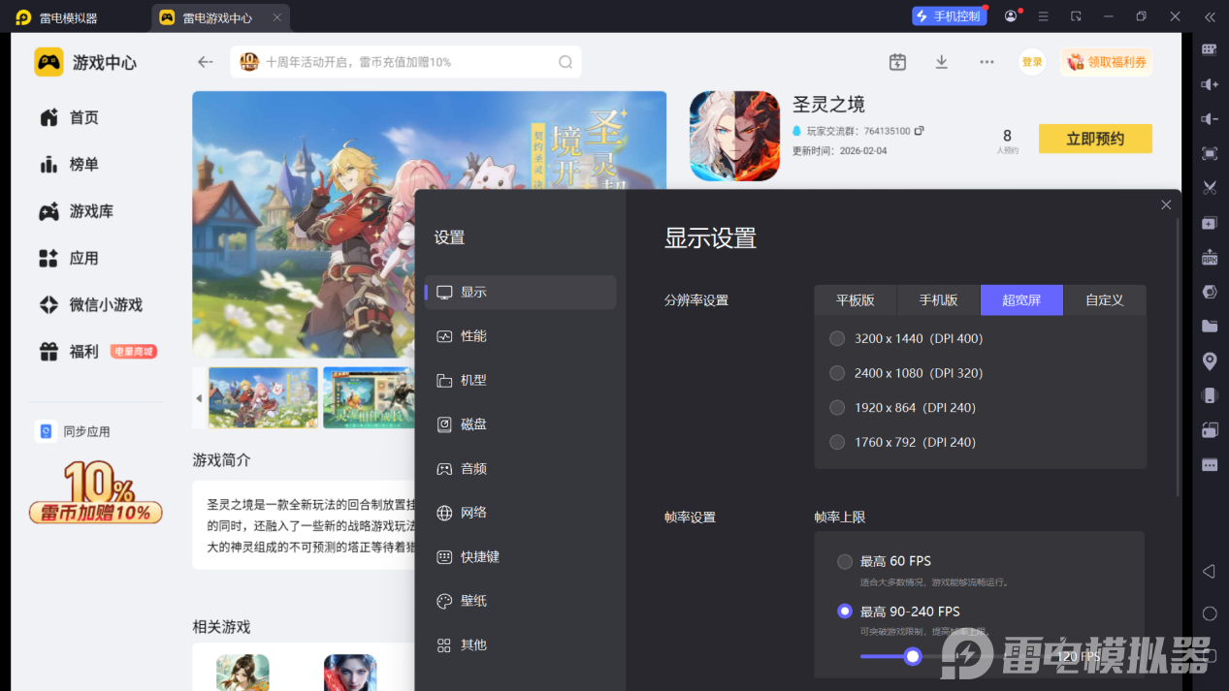Click the game search input field

pos(407,61)
